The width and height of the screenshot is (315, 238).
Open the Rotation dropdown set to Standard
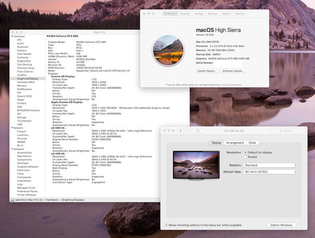pyautogui.click(x=270, y=165)
